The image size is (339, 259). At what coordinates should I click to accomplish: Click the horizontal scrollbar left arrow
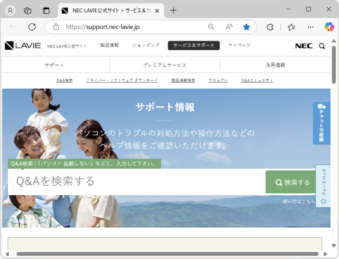[x=7, y=254]
